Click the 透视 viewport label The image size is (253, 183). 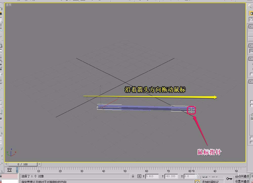tap(8, 5)
